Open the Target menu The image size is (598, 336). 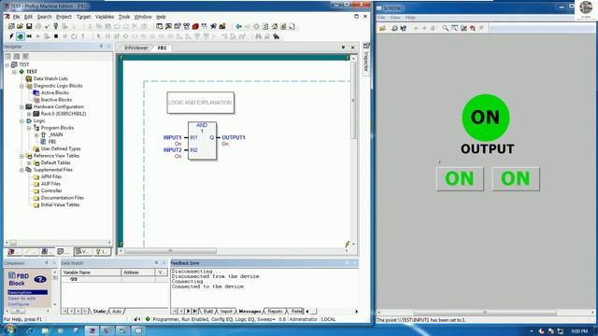[x=83, y=17]
